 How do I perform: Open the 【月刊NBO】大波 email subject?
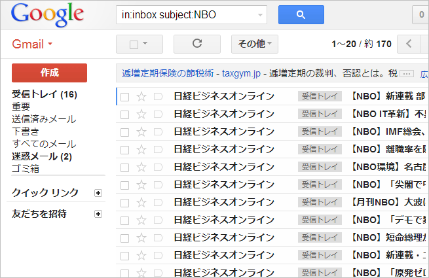pos(388,202)
